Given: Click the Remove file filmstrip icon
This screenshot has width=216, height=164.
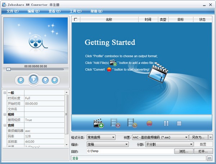Looking at the screenshot, I should point(115,123).
